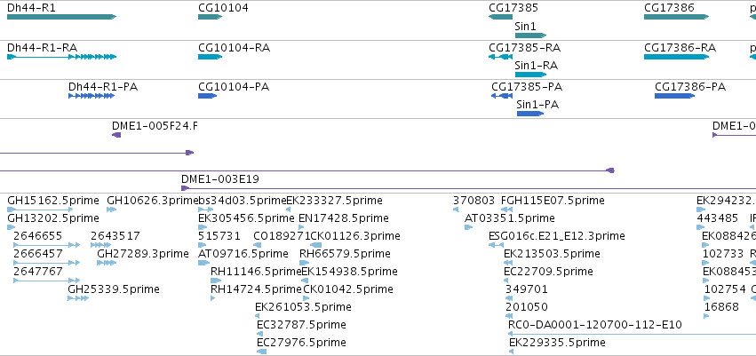
Task: Select the CG17386-PA protein feature
Action: [674, 96]
